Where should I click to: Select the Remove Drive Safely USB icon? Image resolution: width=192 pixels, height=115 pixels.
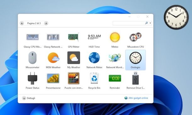pos(135,78)
